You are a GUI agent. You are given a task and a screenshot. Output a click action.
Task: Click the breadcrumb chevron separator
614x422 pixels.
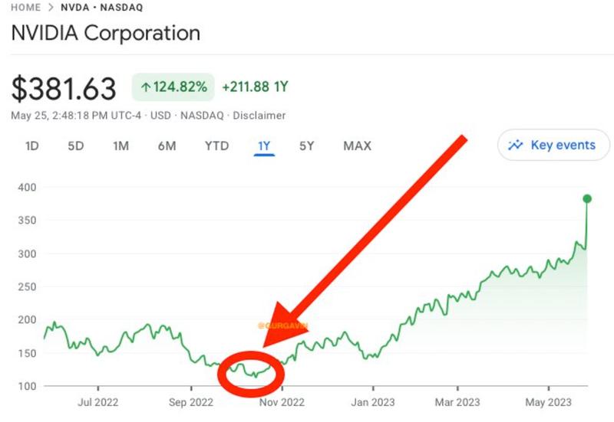pyautogui.click(x=50, y=8)
